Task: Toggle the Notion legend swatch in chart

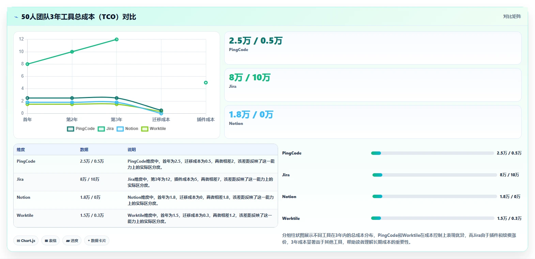Action: tap(120, 129)
